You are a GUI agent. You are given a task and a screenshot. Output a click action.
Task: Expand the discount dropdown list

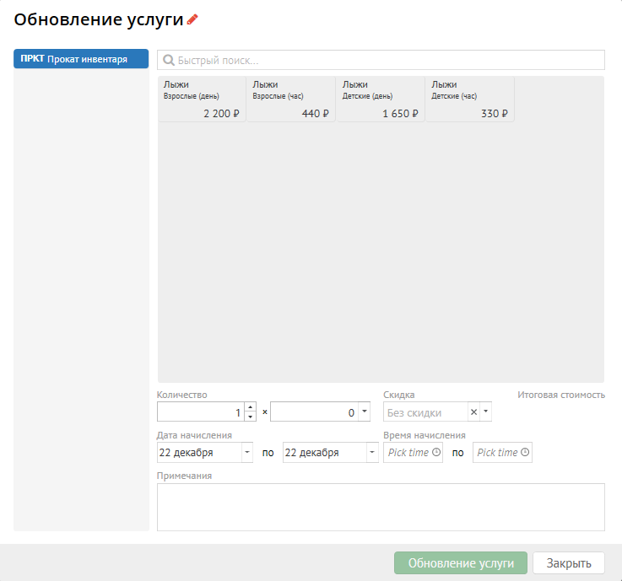pyautogui.click(x=485, y=412)
